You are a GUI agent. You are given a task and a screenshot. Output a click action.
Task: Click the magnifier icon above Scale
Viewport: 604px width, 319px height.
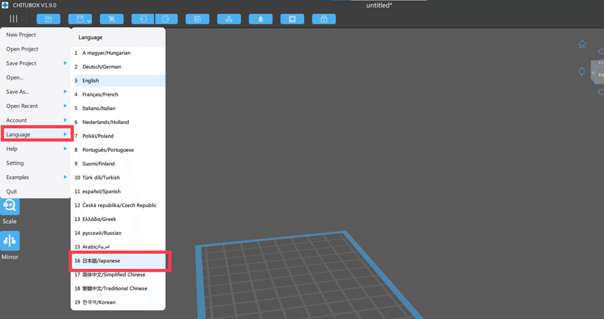[10, 207]
